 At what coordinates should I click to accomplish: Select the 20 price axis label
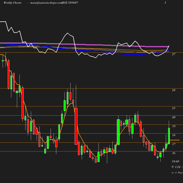173,117
